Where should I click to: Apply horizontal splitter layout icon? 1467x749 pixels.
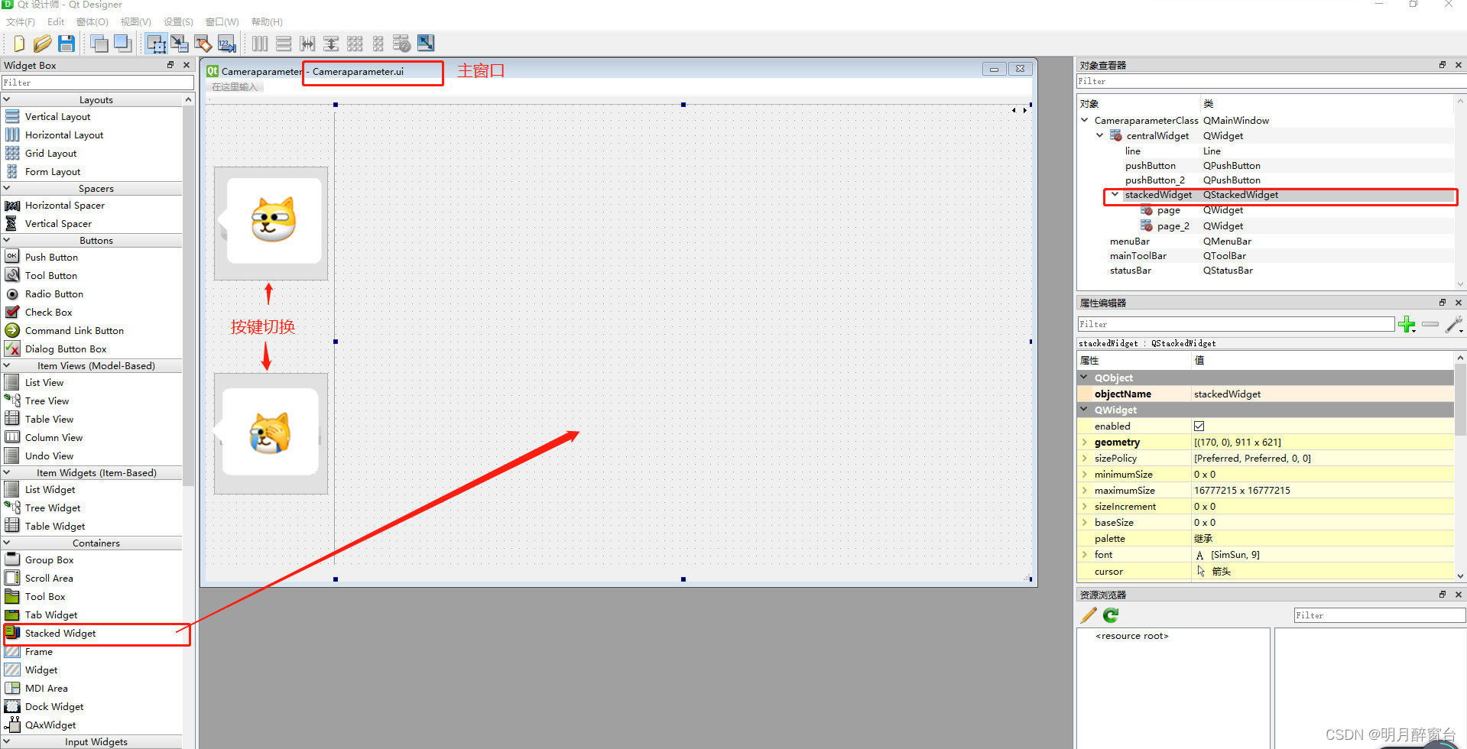307,44
